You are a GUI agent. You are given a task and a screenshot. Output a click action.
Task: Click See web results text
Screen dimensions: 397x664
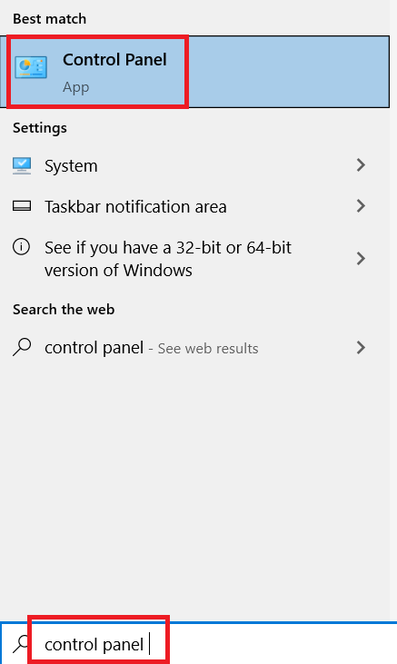[208, 349]
